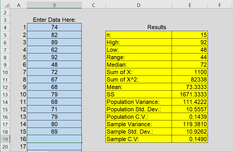
Task: Select data cell containing 74
Action: tap(54, 27)
